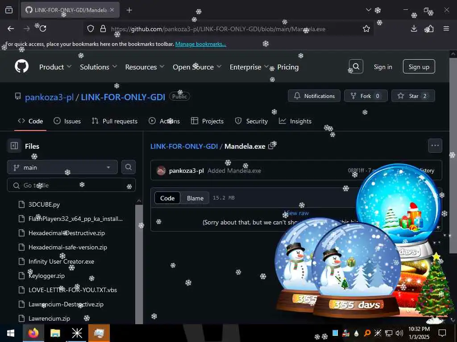457x342 pixels.
Task: Switch to the Actions tab
Action: pos(164,121)
